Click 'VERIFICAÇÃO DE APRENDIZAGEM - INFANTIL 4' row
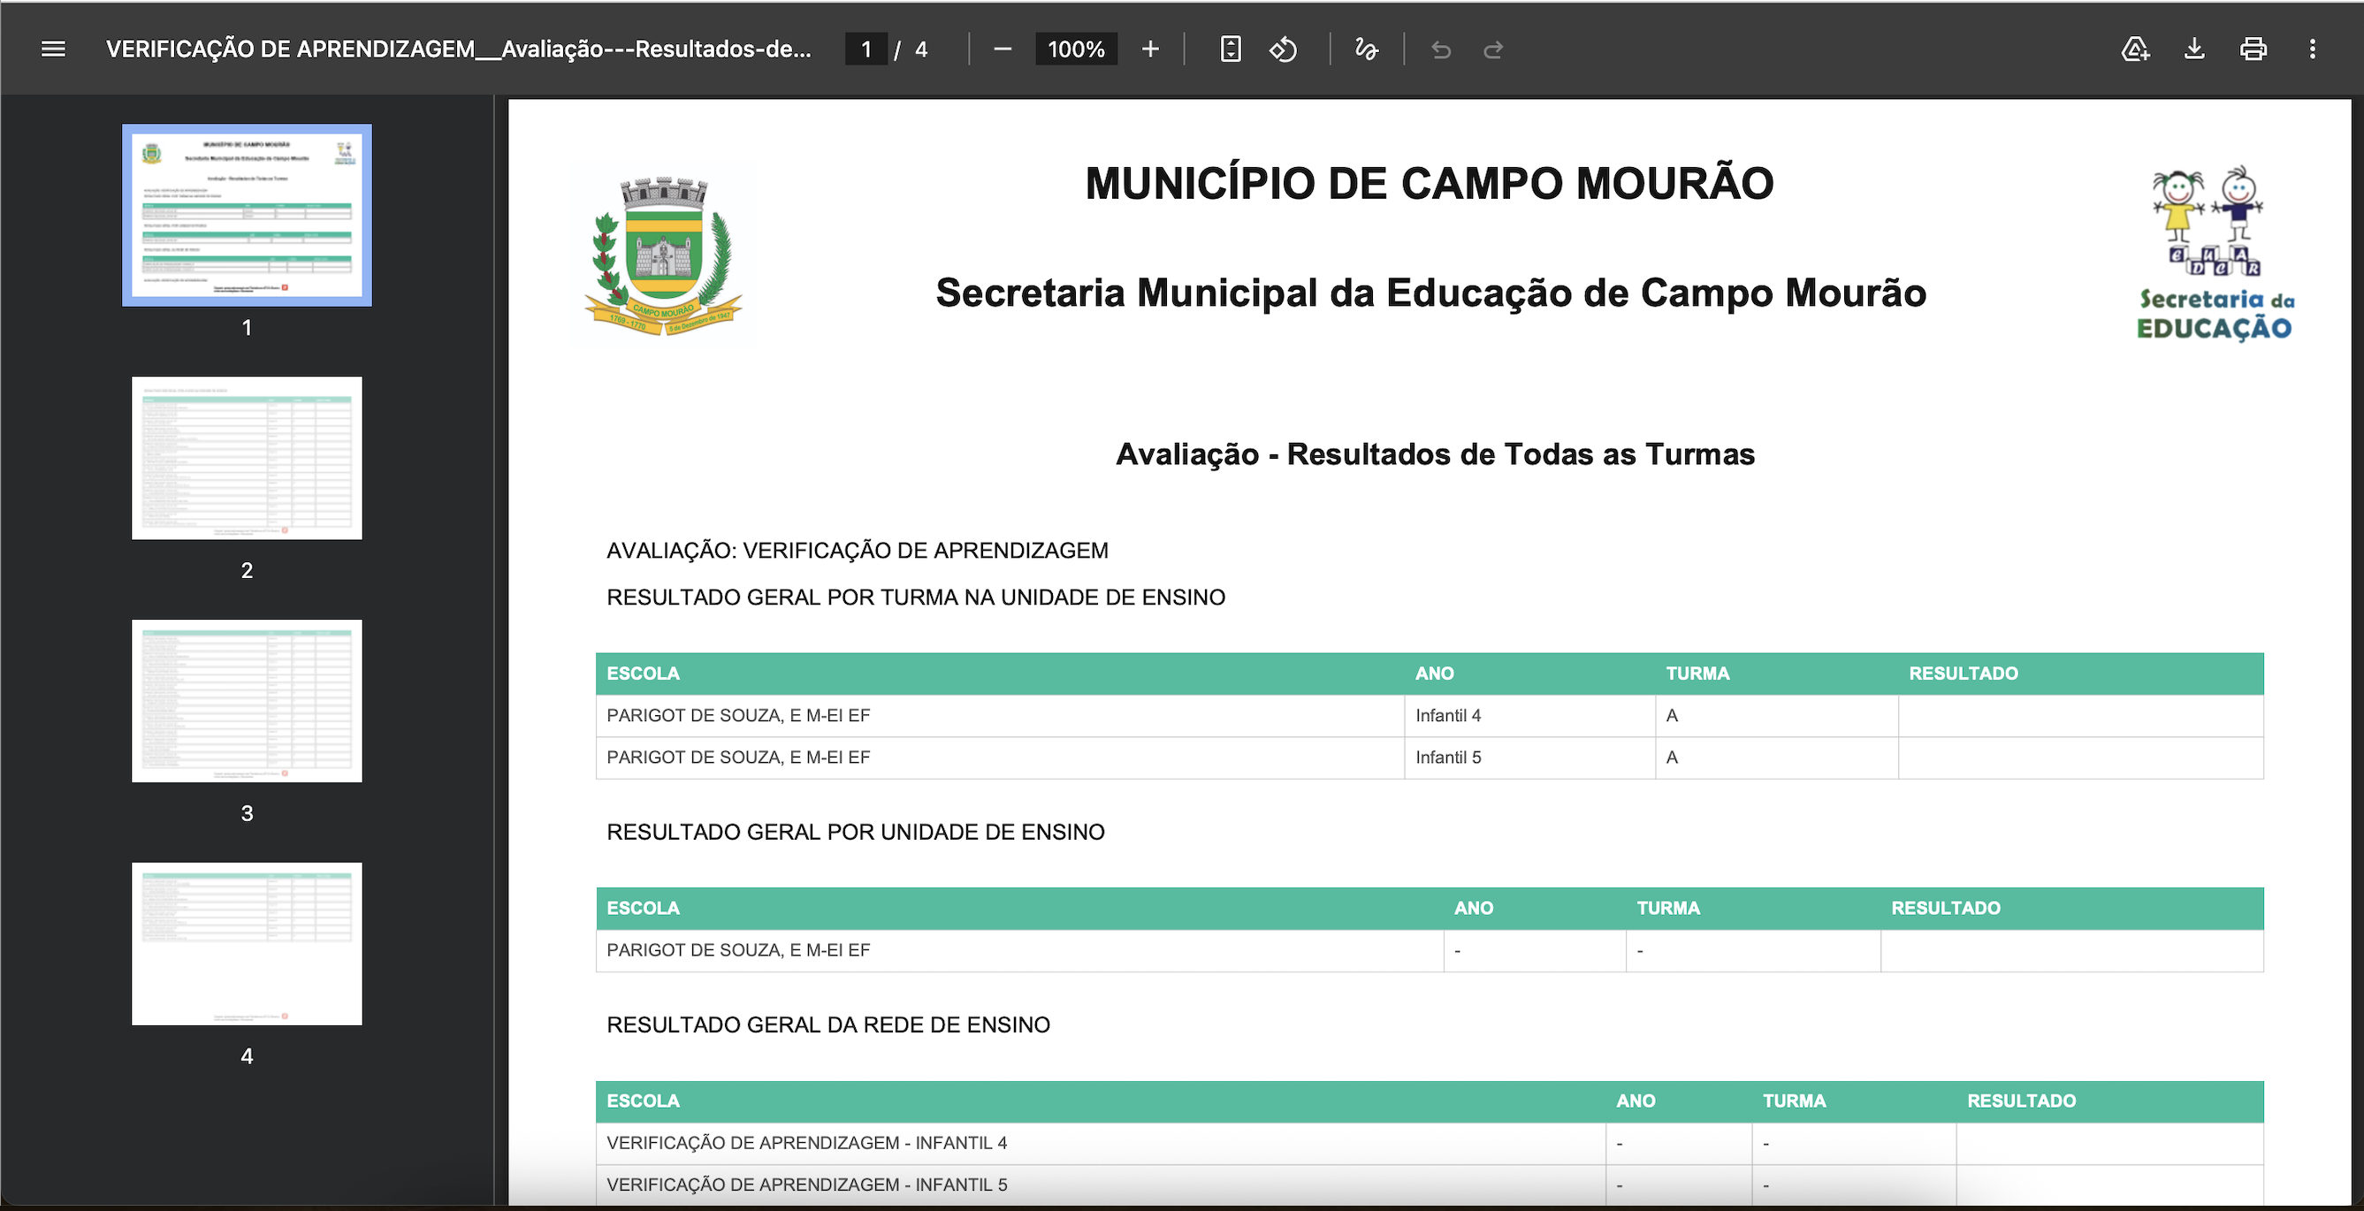This screenshot has height=1211, width=2364. click(1430, 1143)
